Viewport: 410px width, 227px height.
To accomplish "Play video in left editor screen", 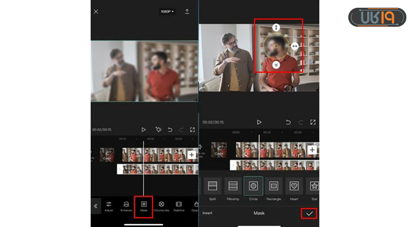I will coord(143,129).
